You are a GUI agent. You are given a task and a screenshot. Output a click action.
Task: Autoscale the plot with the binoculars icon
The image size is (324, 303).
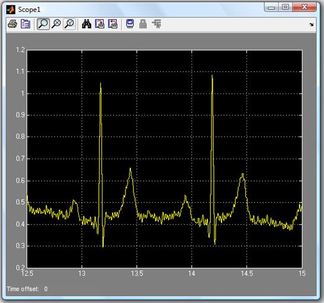point(86,24)
